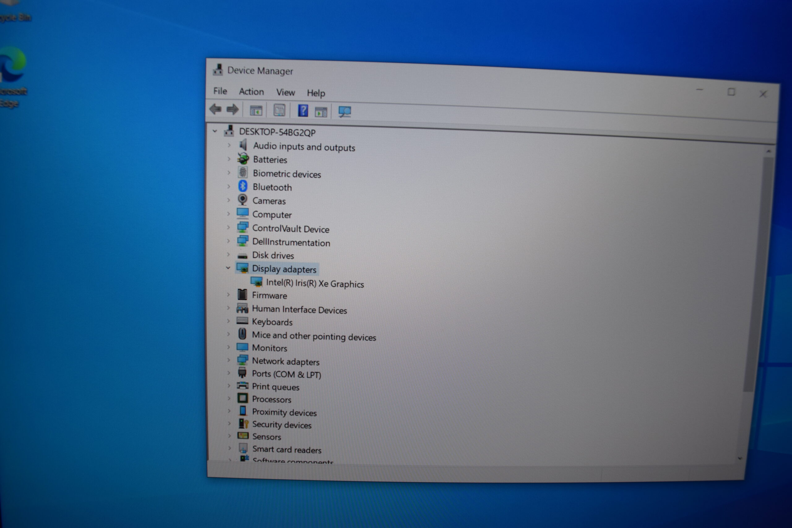Expand the Smart card readers chevron
This screenshot has width=792, height=528.
pyautogui.click(x=230, y=448)
